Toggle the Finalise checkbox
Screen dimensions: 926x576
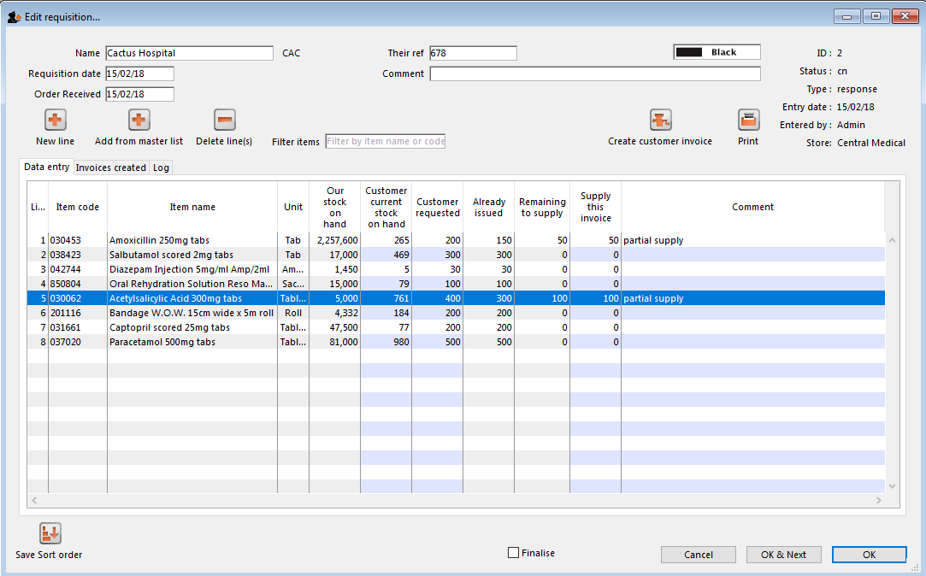514,553
